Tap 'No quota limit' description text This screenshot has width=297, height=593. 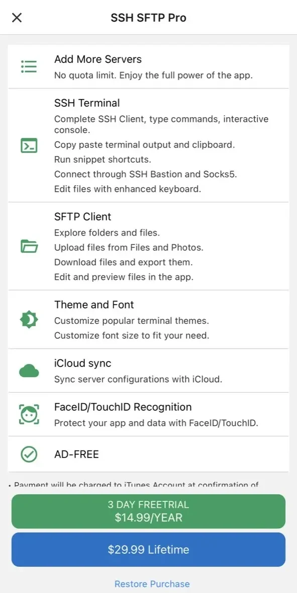pyautogui.click(x=153, y=76)
